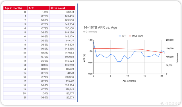
Task: Click the AFR (%) y-axis label
Action: point(84,58)
